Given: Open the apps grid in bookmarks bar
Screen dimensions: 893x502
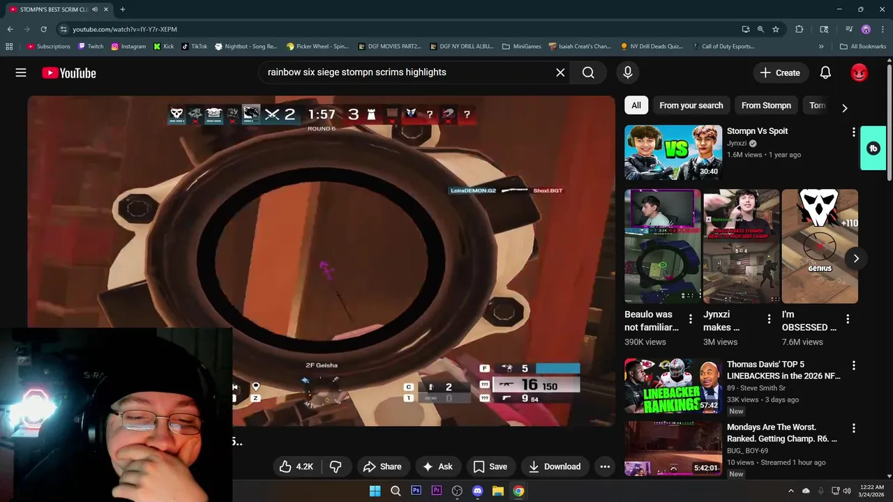Looking at the screenshot, I should tap(9, 47).
